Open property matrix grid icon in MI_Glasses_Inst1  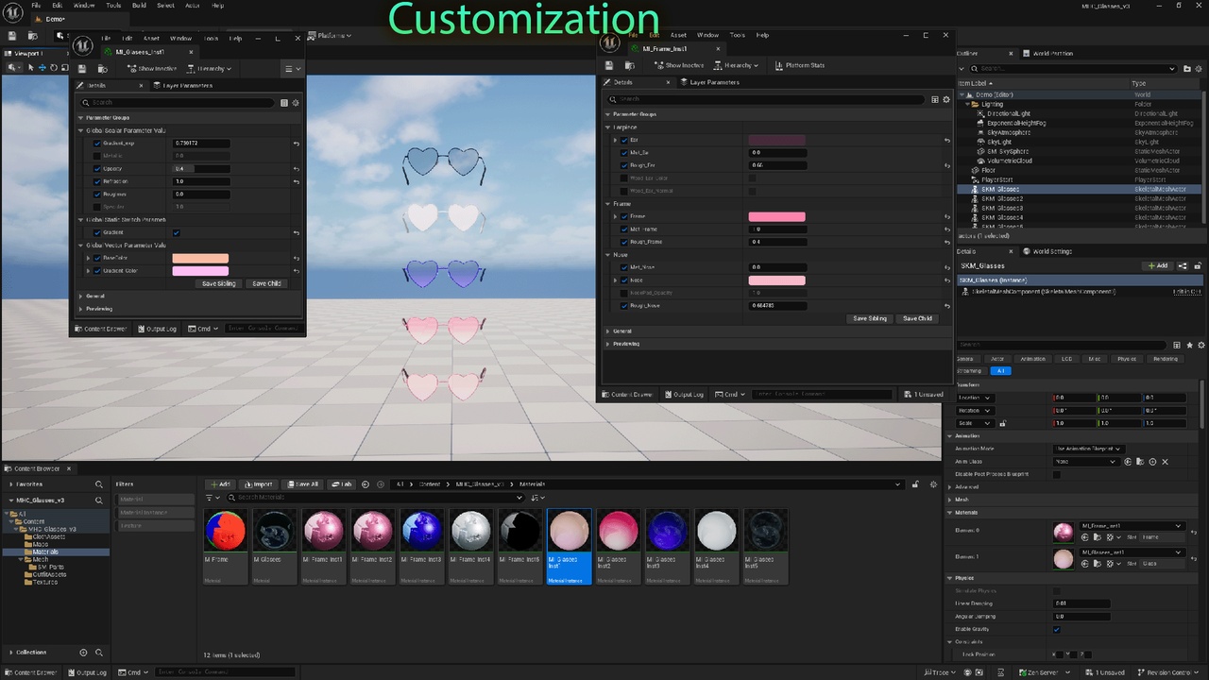[284, 103]
